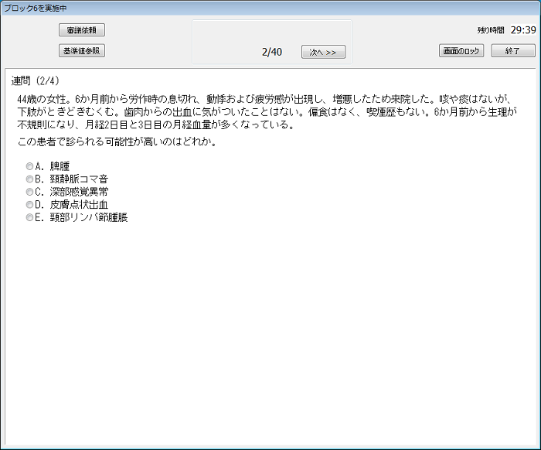
Task: Go to next question with 次へ >>
Action: (323, 52)
